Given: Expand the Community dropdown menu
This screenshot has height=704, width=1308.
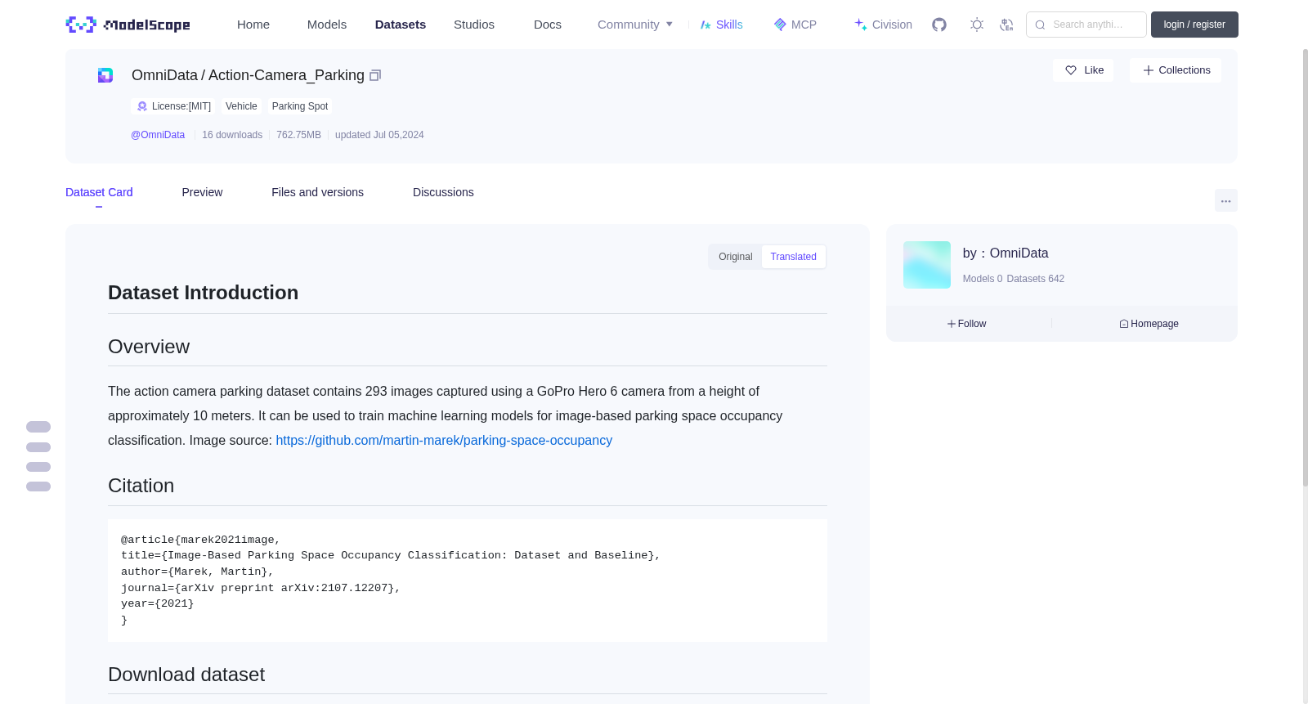Looking at the screenshot, I should click(x=635, y=25).
